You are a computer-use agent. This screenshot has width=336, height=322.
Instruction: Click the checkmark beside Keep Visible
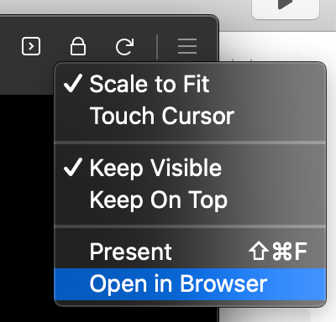coord(73,167)
